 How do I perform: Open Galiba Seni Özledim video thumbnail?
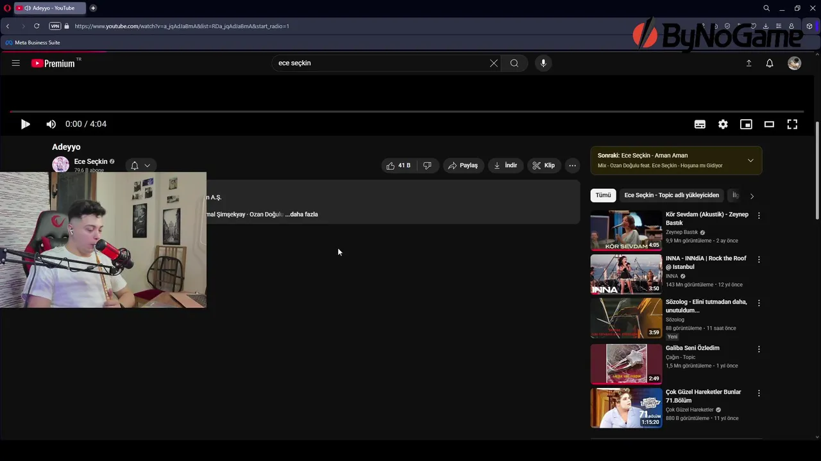coord(626,364)
